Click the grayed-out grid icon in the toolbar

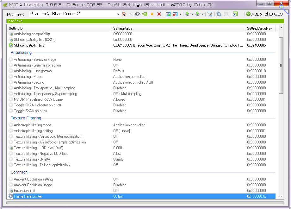[226, 14]
